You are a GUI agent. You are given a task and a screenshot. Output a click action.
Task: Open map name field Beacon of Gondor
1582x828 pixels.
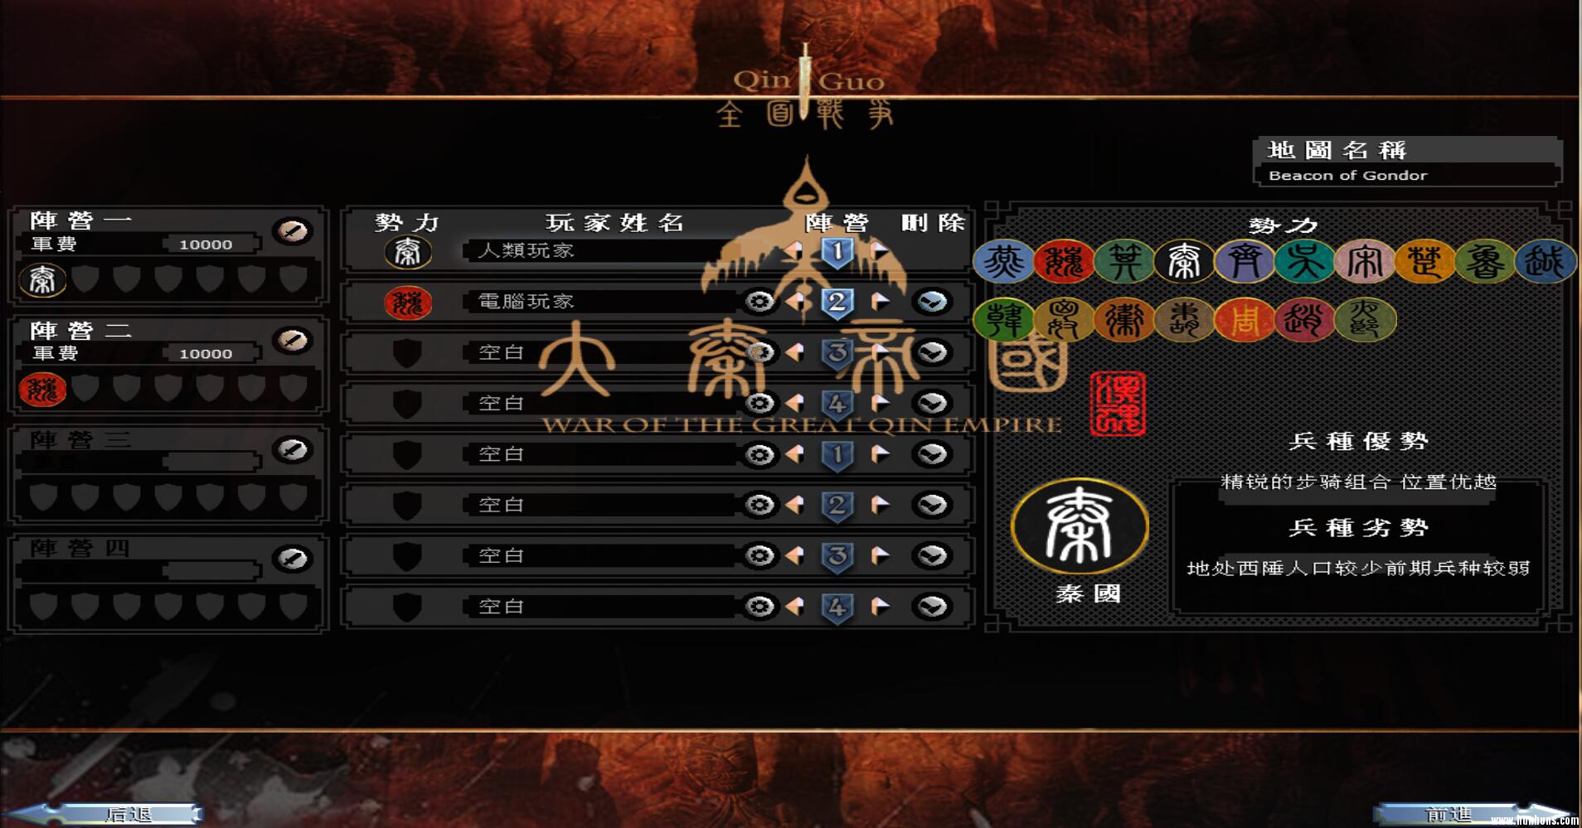tap(1407, 175)
